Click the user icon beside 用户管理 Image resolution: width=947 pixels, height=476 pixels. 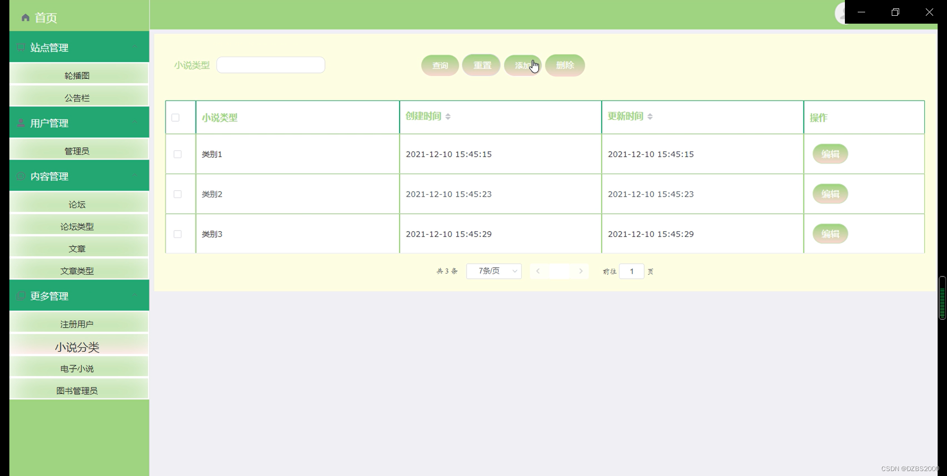[21, 123]
